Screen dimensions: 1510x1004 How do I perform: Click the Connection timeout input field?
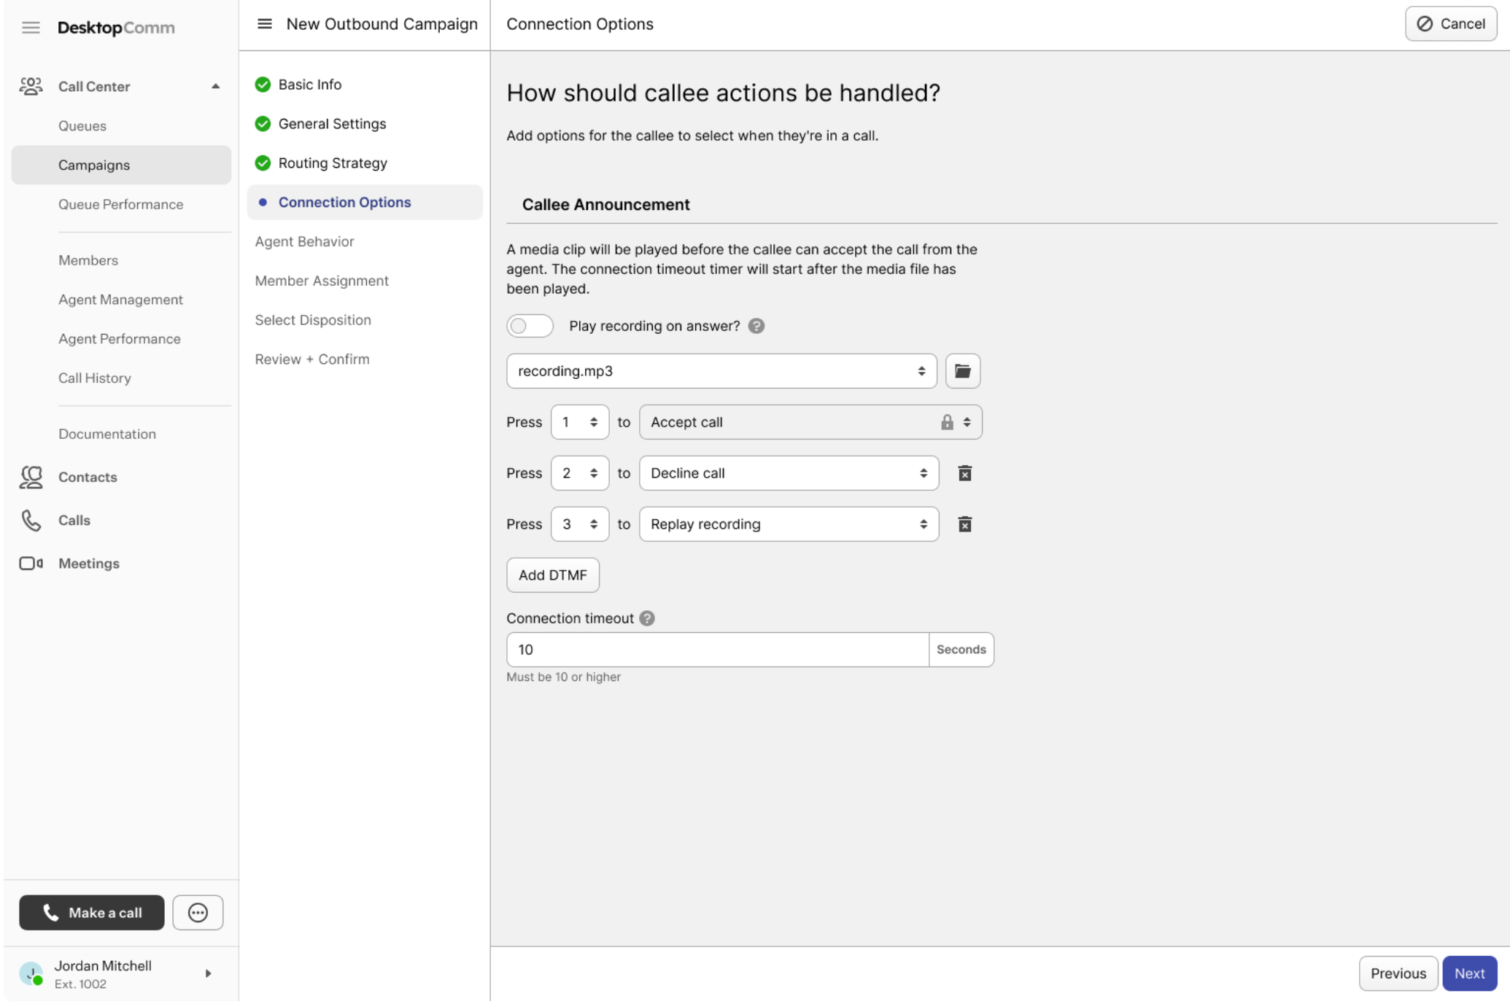click(716, 650)
